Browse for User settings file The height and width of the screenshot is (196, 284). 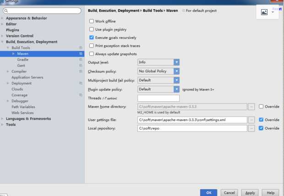click(251, 120)
